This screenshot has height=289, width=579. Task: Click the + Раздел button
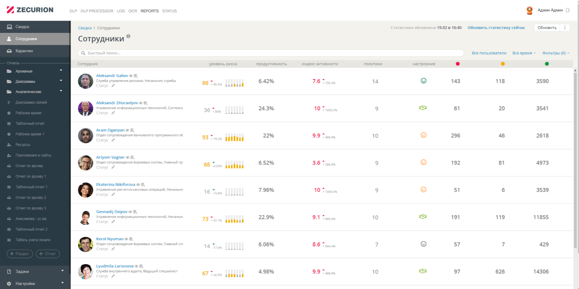pos(20,254)
